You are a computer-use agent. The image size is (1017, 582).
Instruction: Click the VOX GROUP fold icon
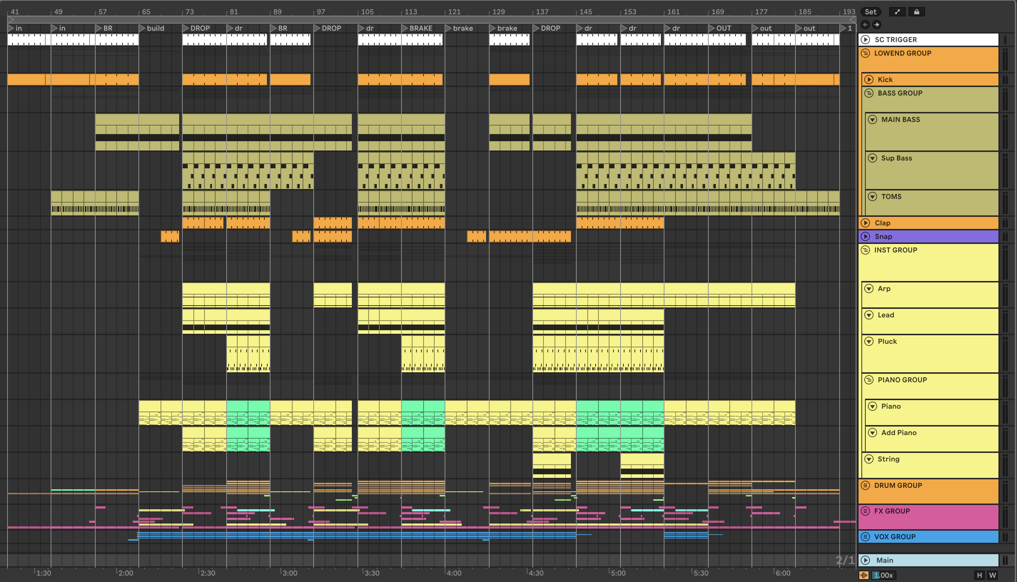click(x=865, y=536)
